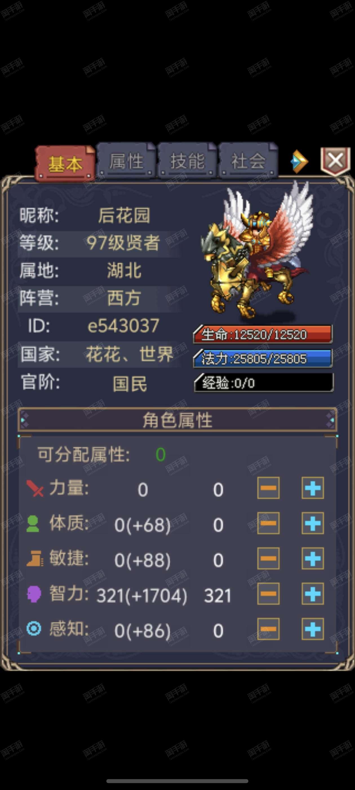Tap the blue 法力 mana bar
Viewport: 355px width, 790px height.
263,359
